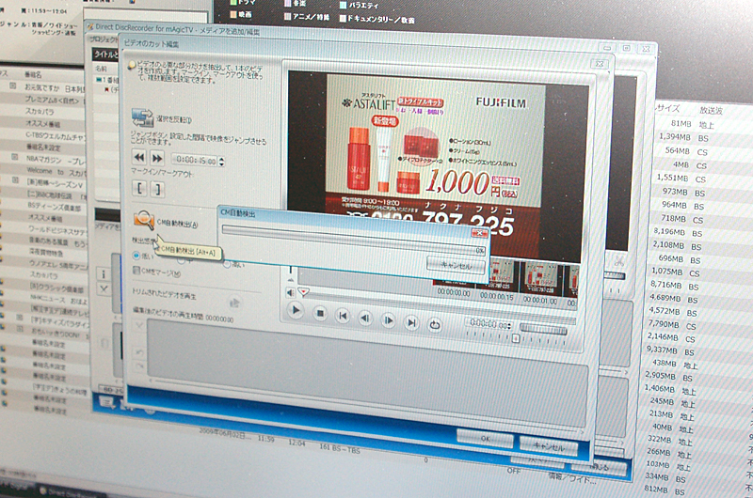The image size is (753, 498).
Task: Select the ワールドビジネスサテ program row
Action: (x=58, y=231)
